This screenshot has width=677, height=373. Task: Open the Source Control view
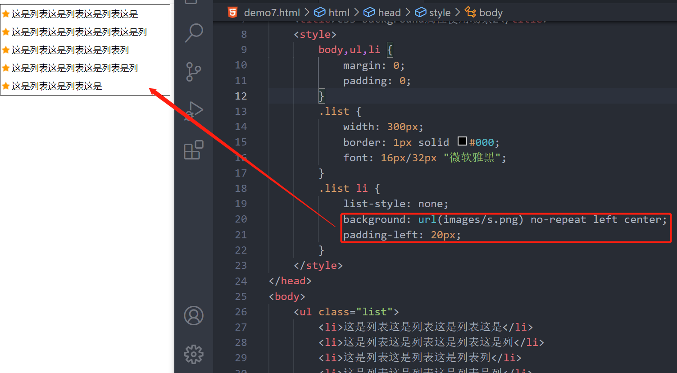tap(194, 72)
